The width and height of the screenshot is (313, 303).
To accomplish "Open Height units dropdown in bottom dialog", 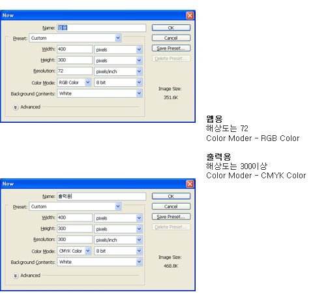I will [x=118, y=229].
